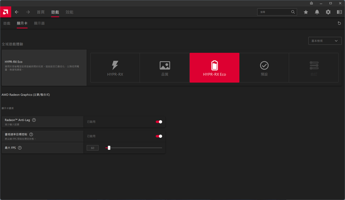
Task: Click the bug report icon
Action: (311, 3)
